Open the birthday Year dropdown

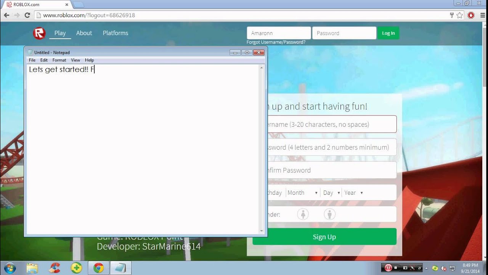click(x=353, y=193)
